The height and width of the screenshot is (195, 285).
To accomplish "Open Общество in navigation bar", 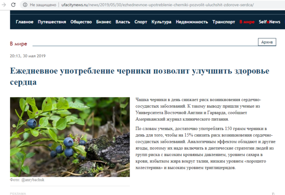I will (x=81, y=22).
